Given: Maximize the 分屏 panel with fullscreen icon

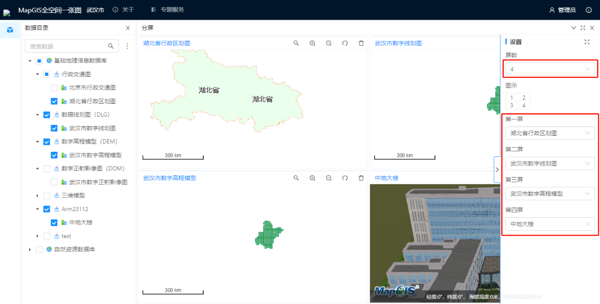Looking at the screenshot, I should point(583,28).
